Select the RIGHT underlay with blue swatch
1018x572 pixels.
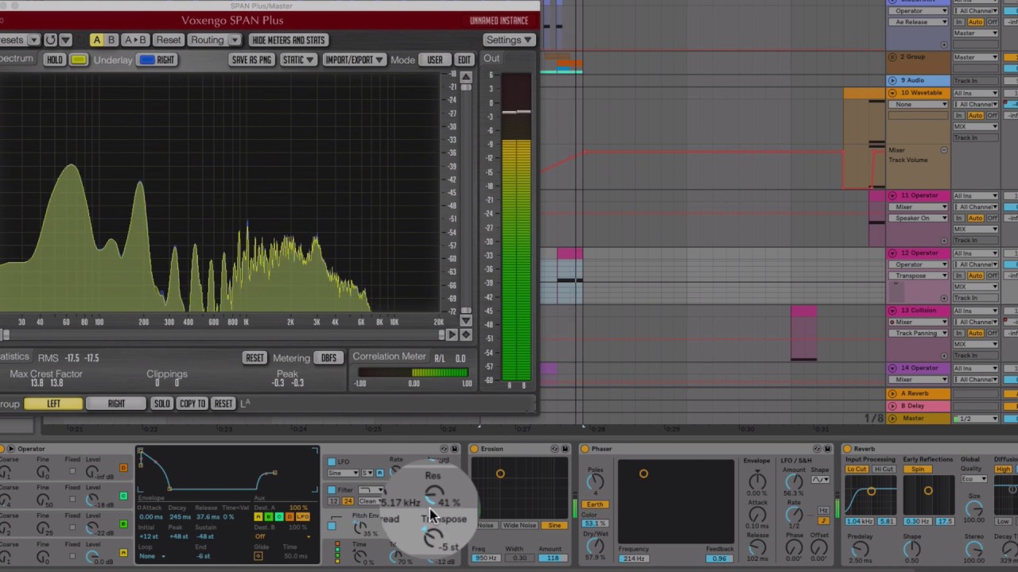(157, 60)
